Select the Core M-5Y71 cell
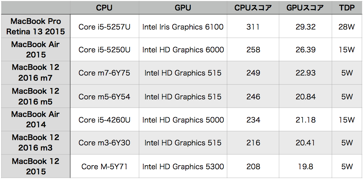363x179 pixels. click(104, 166)
